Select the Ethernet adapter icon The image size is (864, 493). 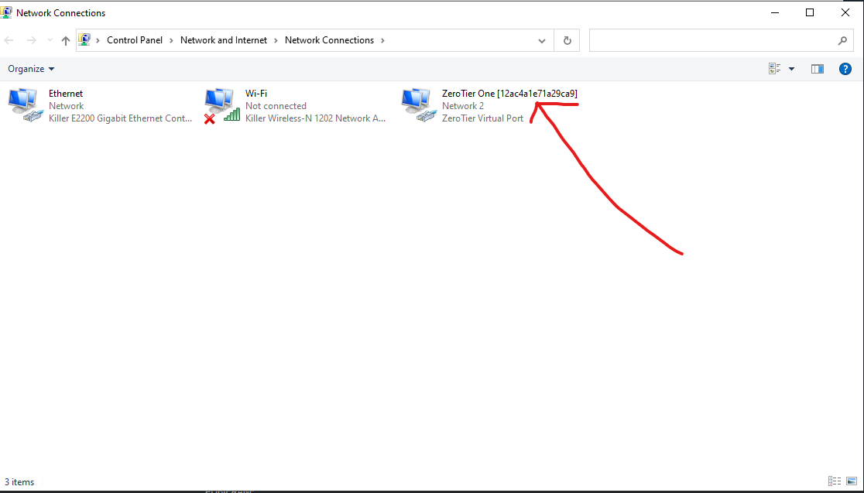click(25, 105)
